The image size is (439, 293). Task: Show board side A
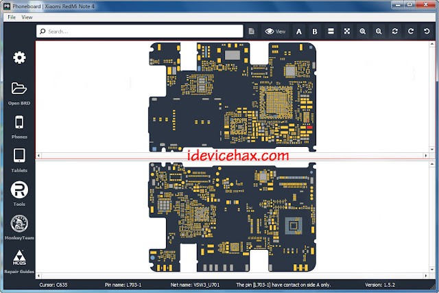click(299, 32)
